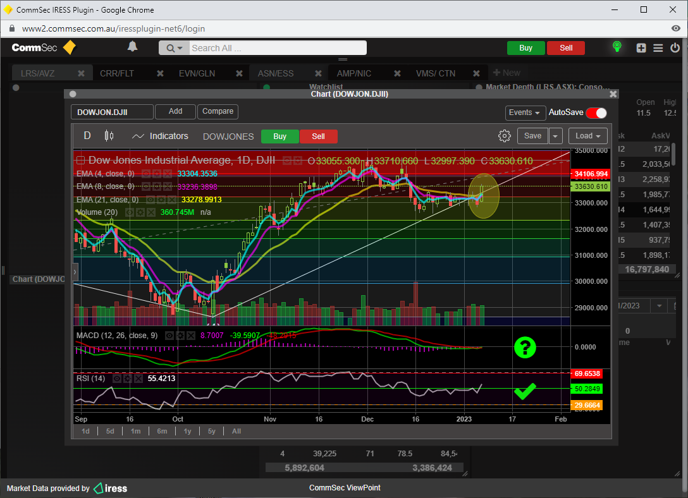The height and width of the screenshot is (498, 688).
Task: Open the hamburger main menu
Action: click(658, 48)
